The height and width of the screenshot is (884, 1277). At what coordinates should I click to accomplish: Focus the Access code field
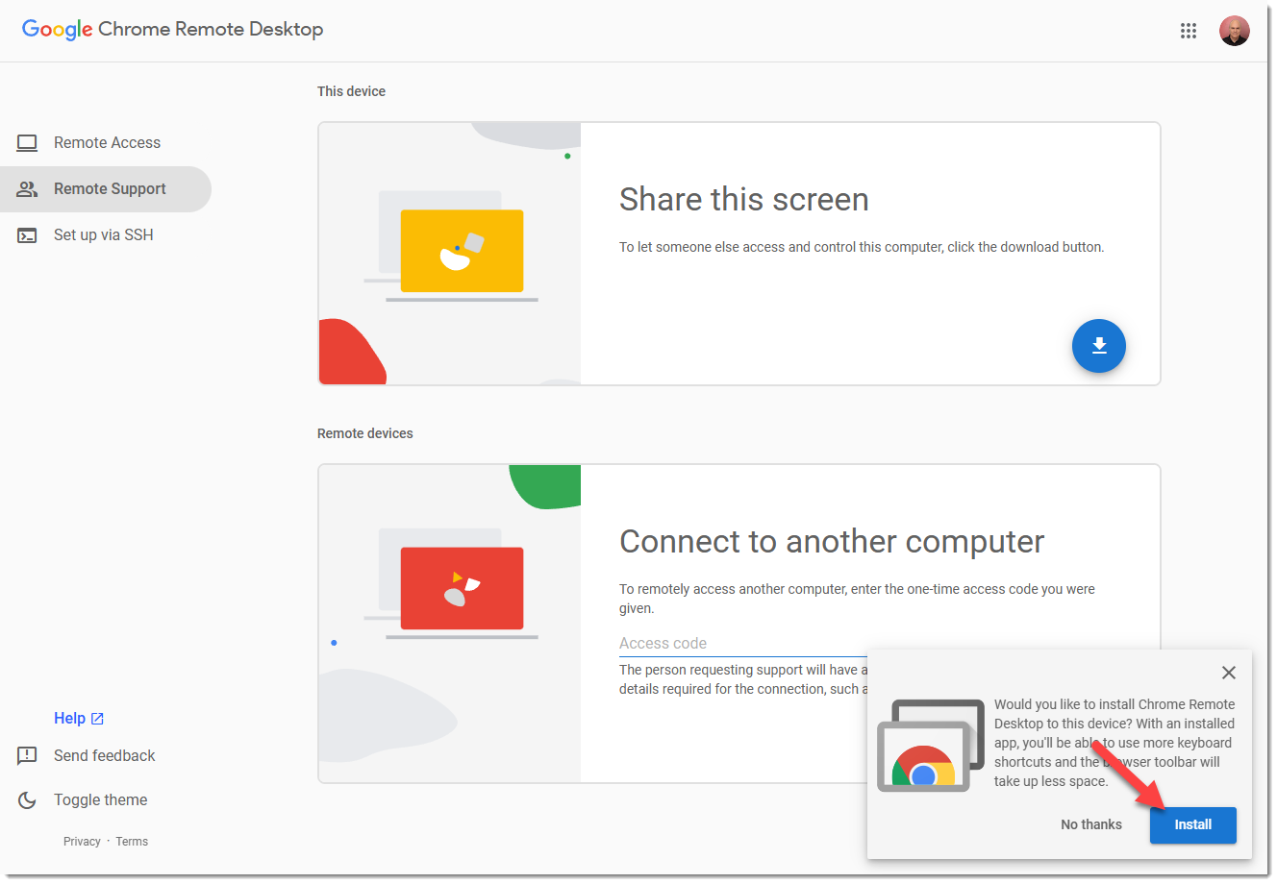pos(743,644)
